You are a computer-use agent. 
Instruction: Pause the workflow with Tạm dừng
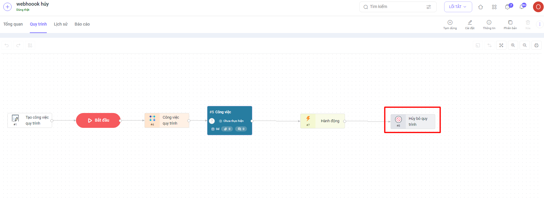[450, 24]
